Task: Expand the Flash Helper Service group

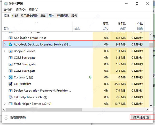Action: point(5,104)
